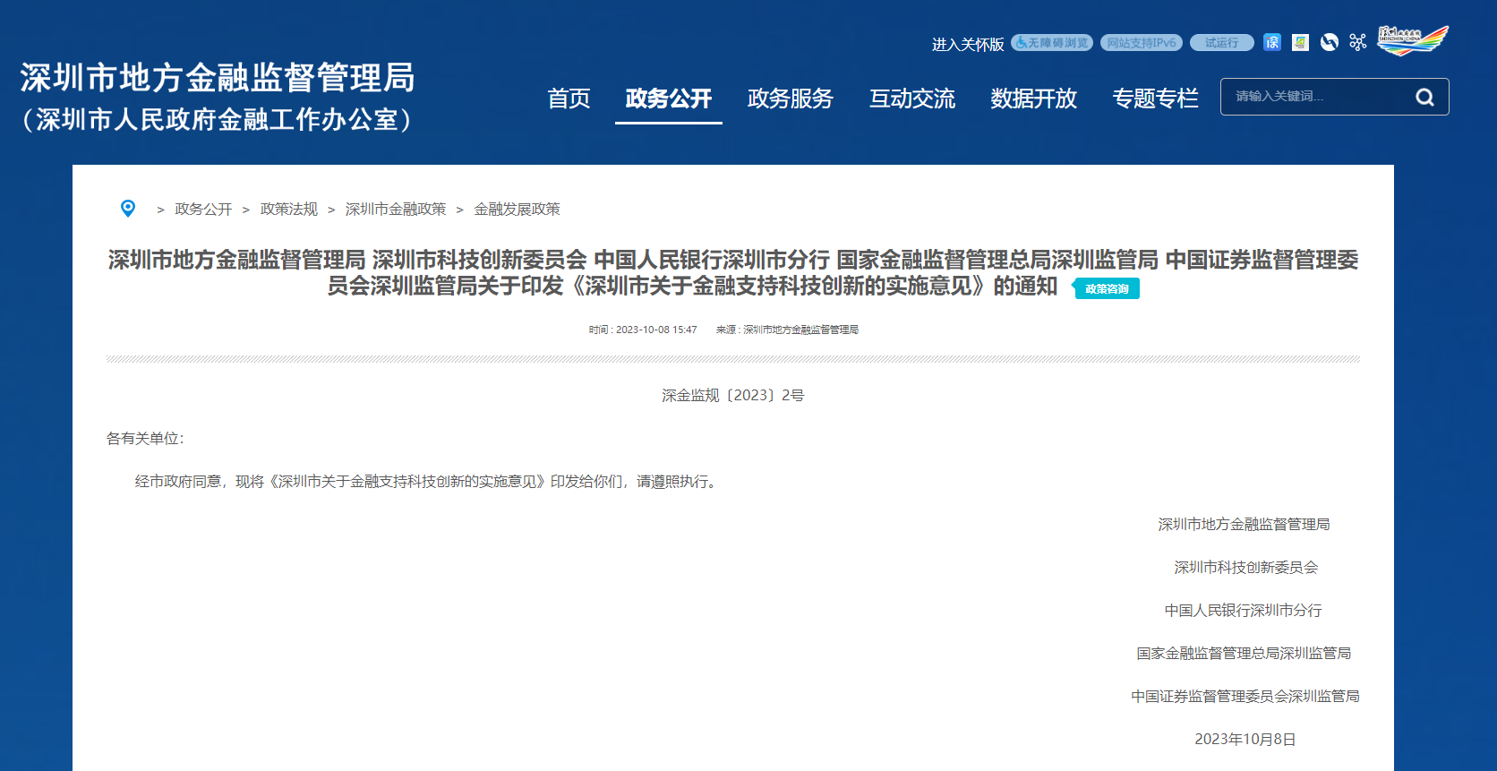
Task: Select the 政务公开 menu item
Action: coord(669,99)
